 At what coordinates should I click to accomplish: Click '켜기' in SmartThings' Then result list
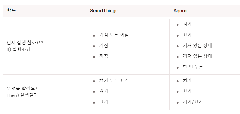pyautogui.click(x=104, y=91)
